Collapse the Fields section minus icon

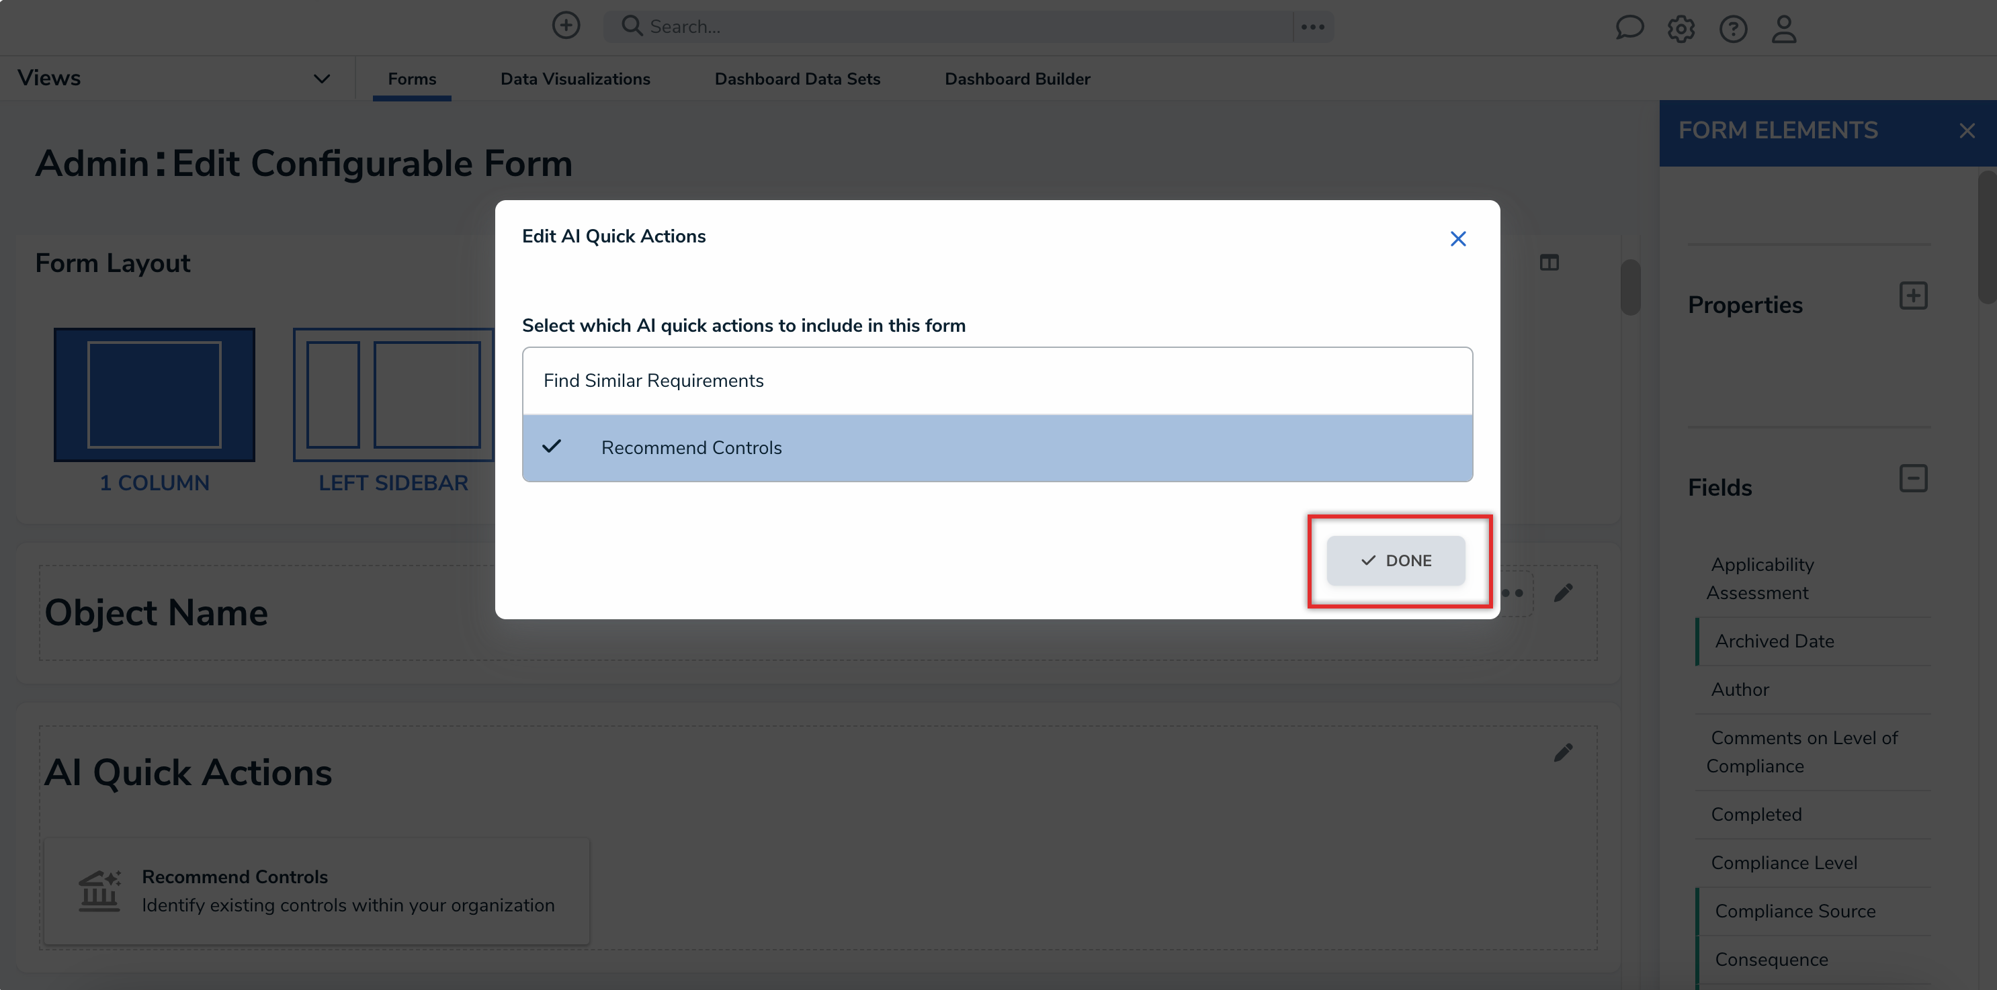[1912, 478]
